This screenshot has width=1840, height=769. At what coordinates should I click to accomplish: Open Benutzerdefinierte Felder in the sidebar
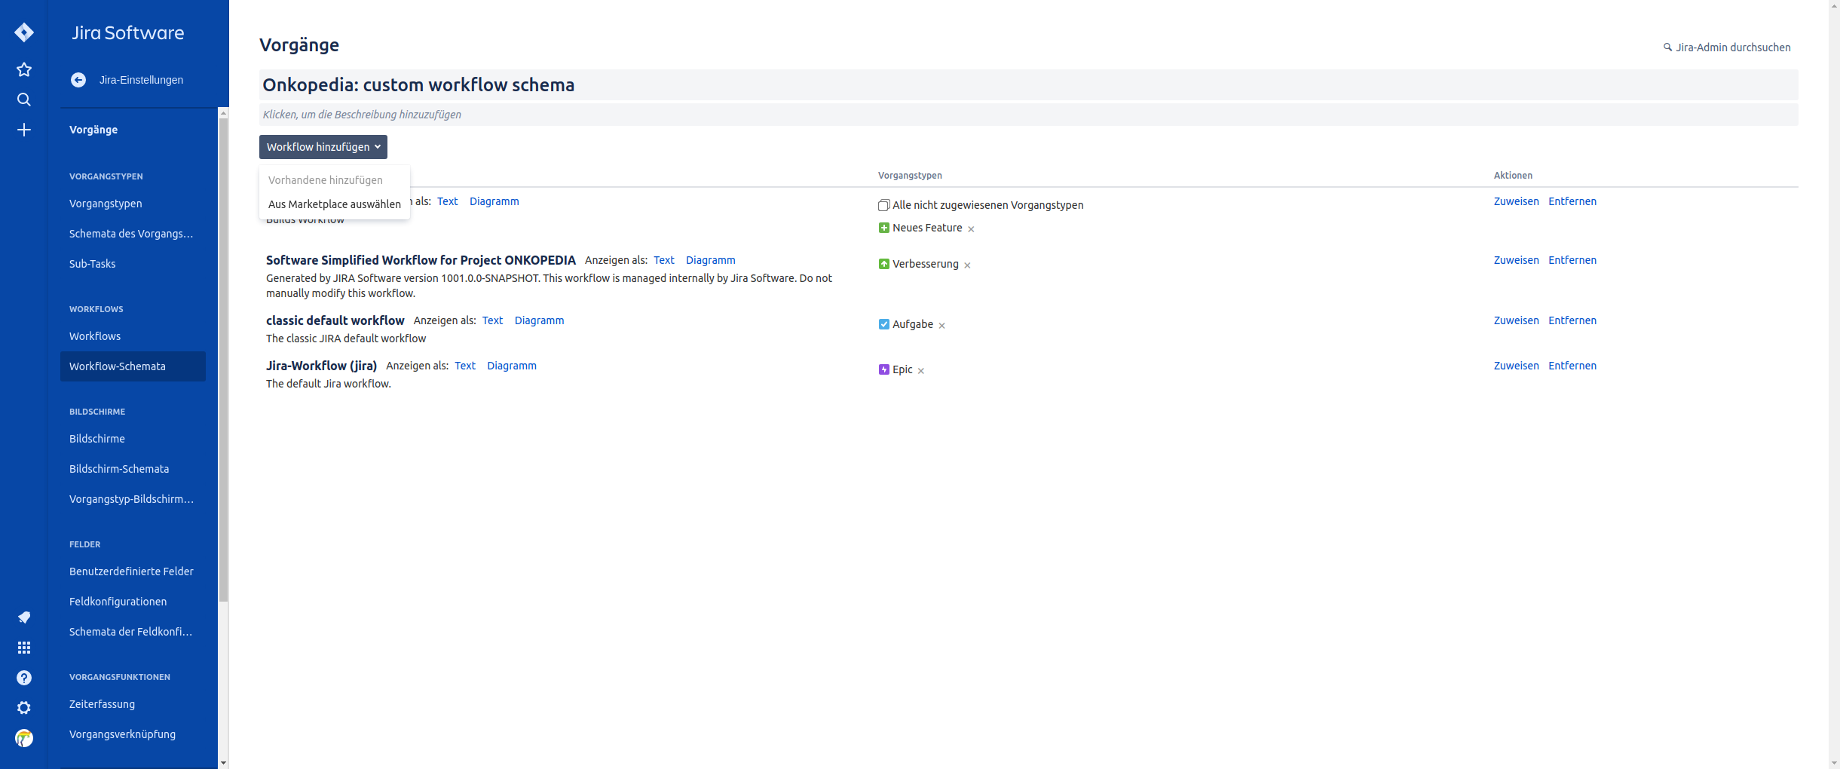pos(131,571)
